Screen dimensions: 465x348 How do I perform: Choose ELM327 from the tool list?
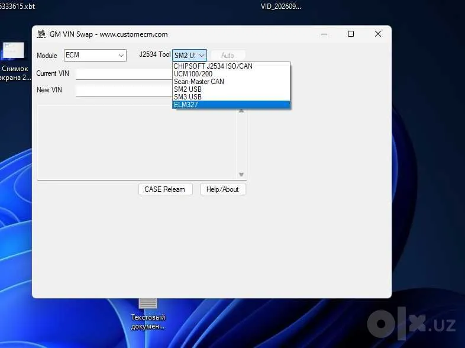[x=231, y=105]
